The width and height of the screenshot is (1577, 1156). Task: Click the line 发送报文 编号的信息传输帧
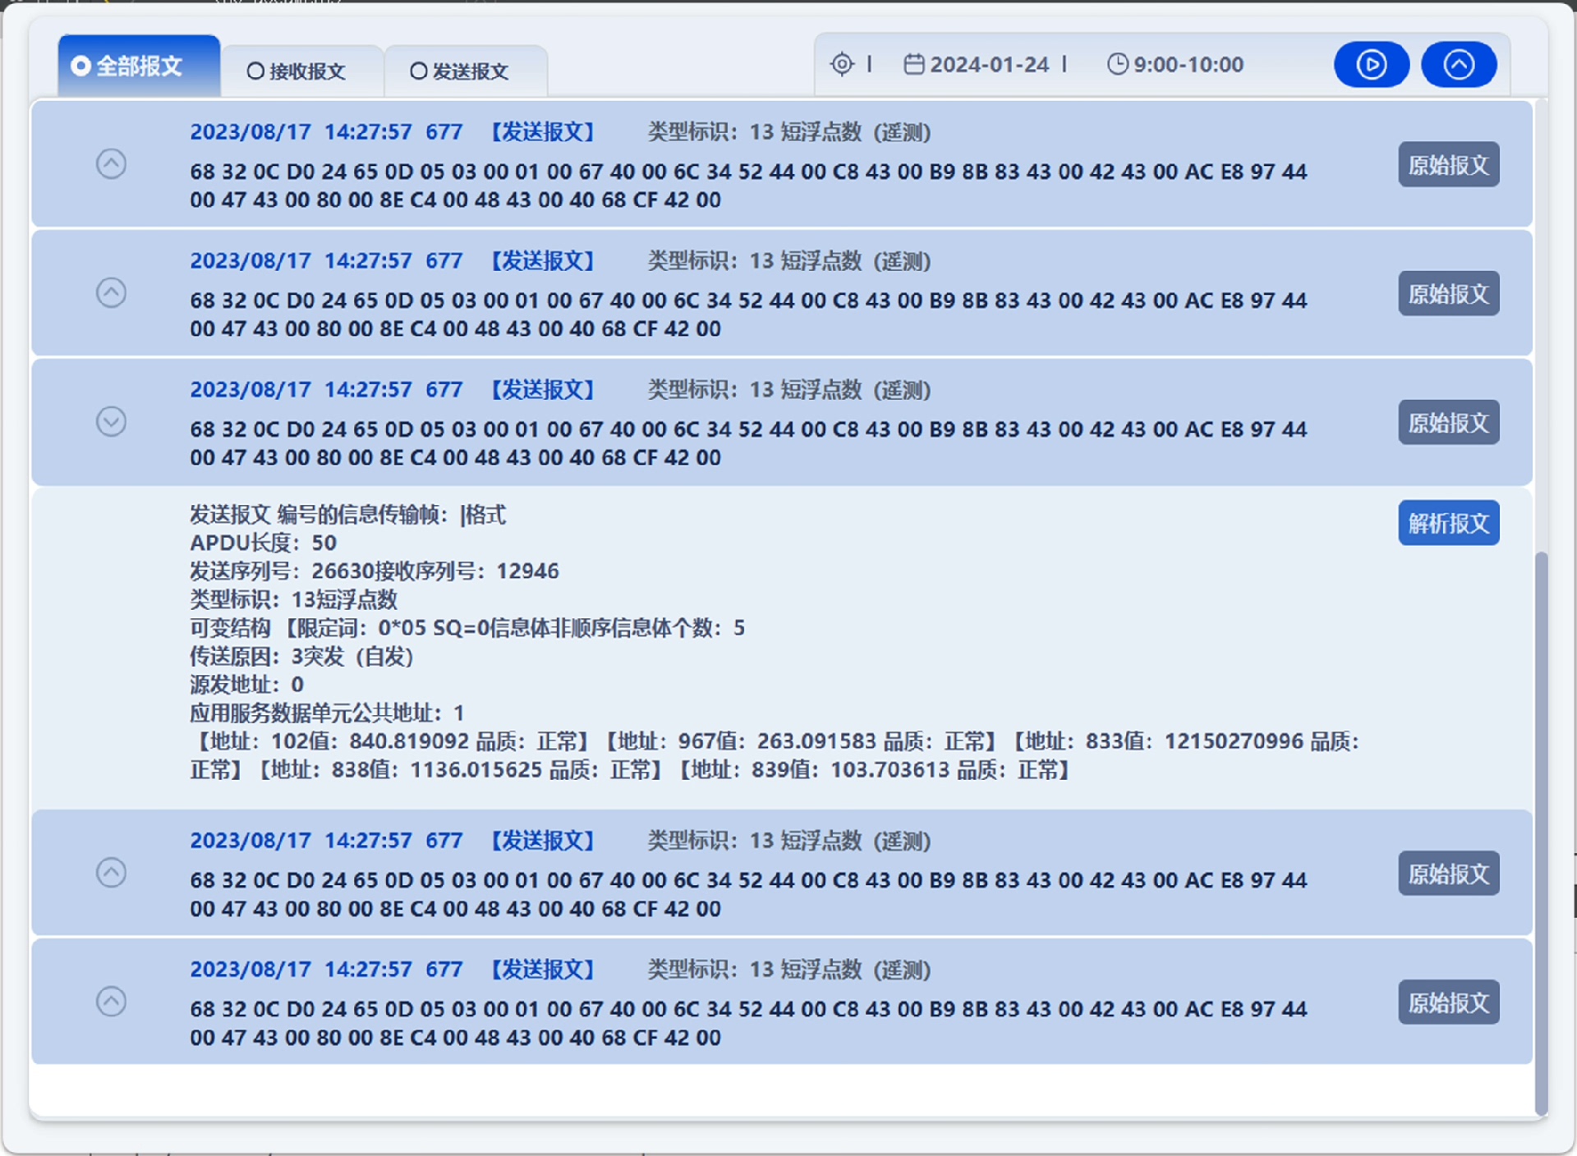[347, 515]
